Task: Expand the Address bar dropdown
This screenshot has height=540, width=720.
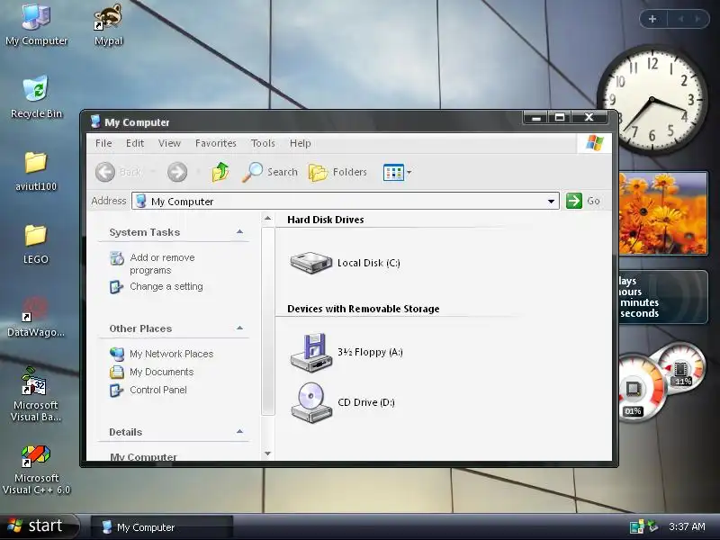Action: click(551, 201)
